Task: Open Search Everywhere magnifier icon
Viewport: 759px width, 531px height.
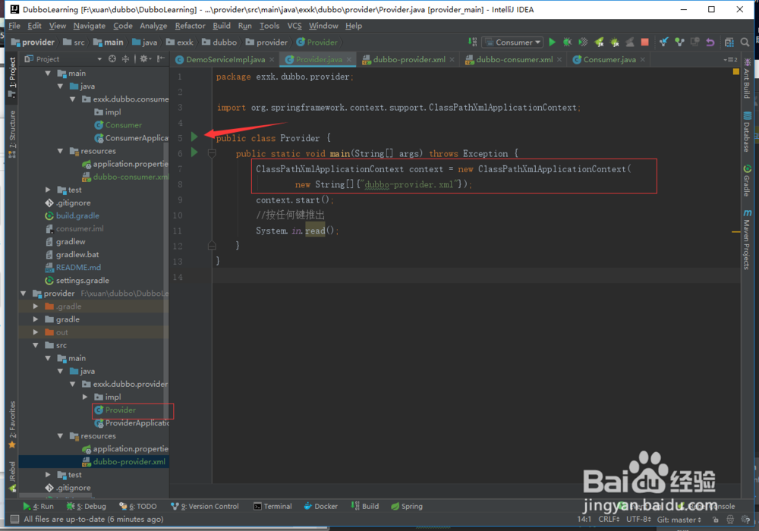Action: (745, 42)
